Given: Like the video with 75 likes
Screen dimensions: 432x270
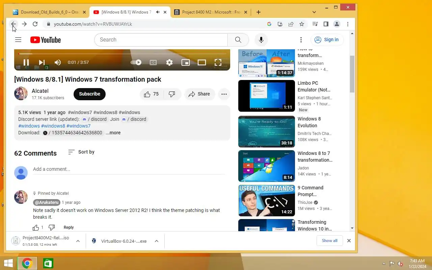Looking at the screenshot, I should [151, 94].
